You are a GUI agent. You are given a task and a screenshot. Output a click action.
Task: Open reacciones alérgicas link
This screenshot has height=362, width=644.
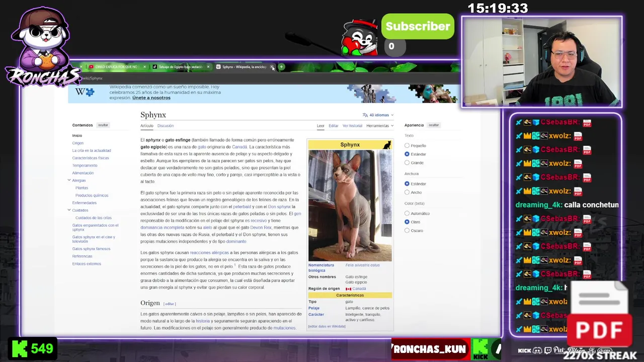pyautogui.click(x=209, y=253)
